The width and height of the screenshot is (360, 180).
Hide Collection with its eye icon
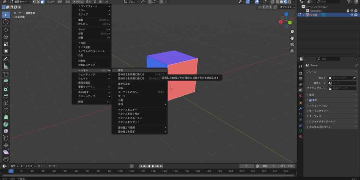[352, 11]
